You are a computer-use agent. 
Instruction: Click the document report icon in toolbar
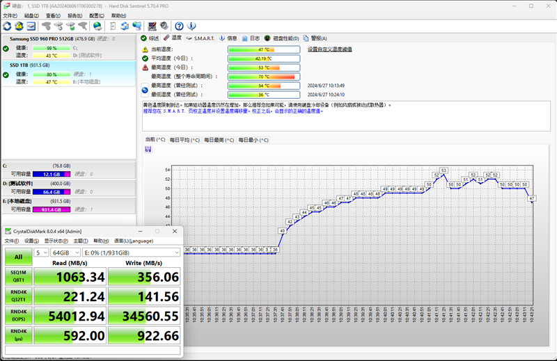coord(113,26)
